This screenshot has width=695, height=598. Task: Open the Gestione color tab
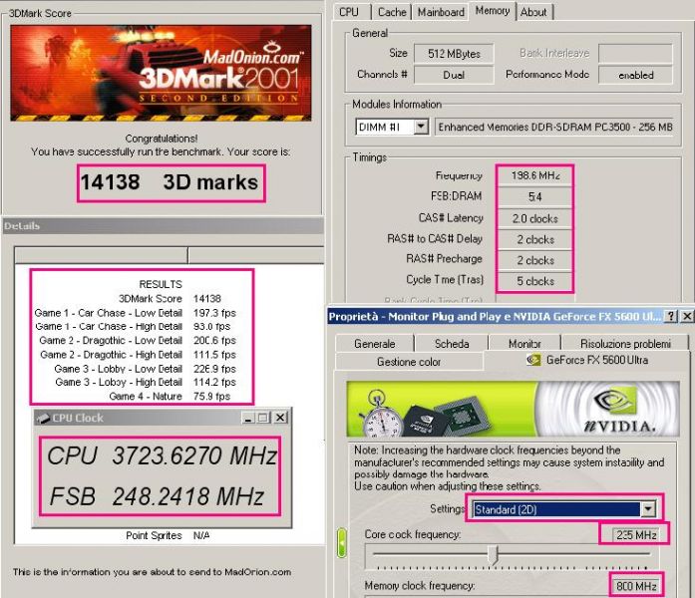tap(409, 362)
